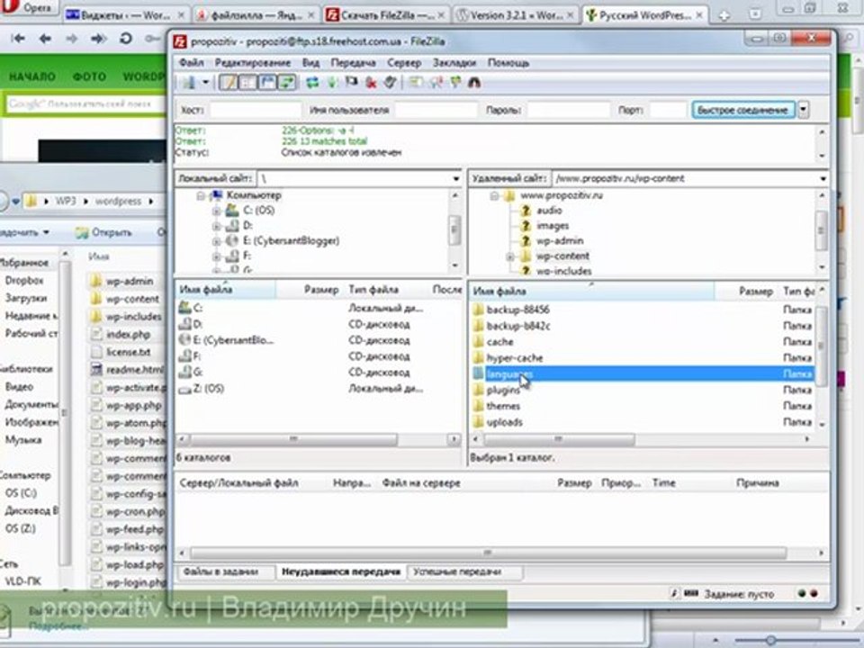The height and width of the screenshot is (648, 864).
Task: Click the Порт input field
Action: [667, 110]
